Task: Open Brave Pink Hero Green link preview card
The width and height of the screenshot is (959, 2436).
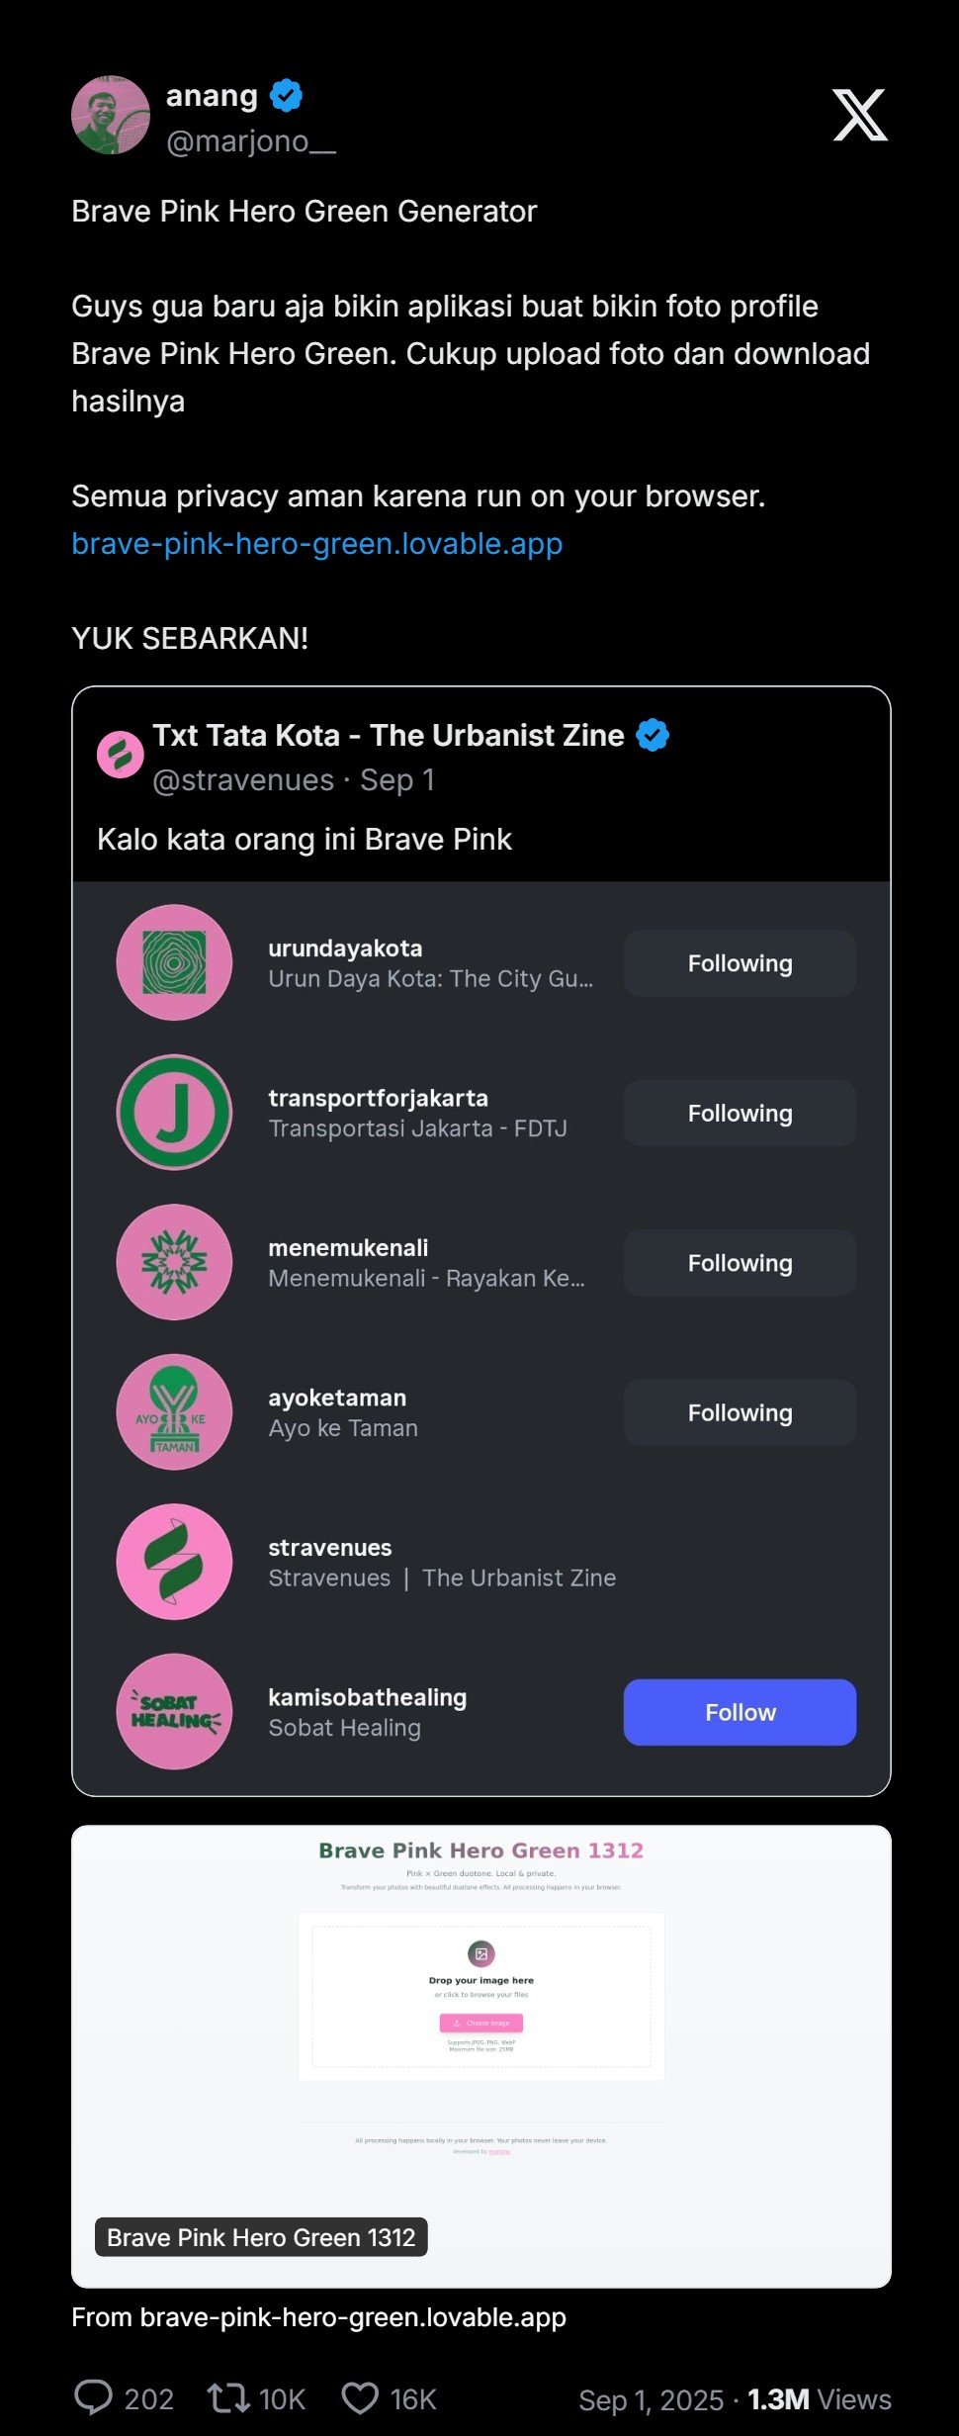Action: 480,2055
